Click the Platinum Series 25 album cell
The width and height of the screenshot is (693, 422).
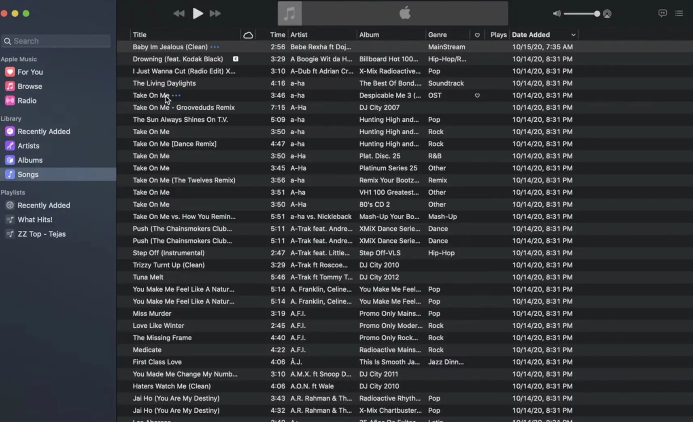coord(388,168)
